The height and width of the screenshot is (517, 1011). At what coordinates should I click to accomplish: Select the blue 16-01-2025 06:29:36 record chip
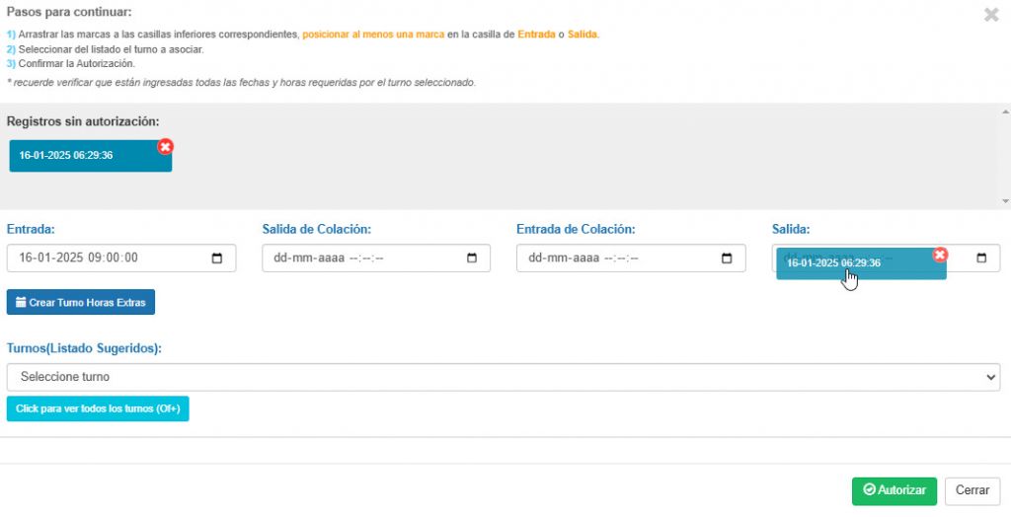90,155
